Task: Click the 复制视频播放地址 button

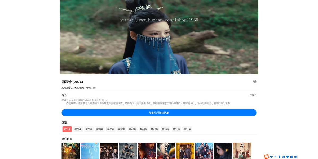Action: [159, 113]
